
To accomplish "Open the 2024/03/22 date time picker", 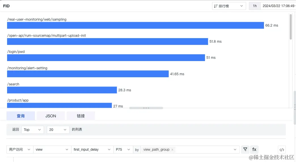I will 278,6.
